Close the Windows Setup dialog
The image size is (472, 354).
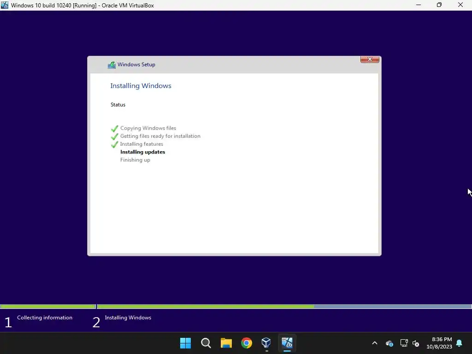tap(370, 59)
